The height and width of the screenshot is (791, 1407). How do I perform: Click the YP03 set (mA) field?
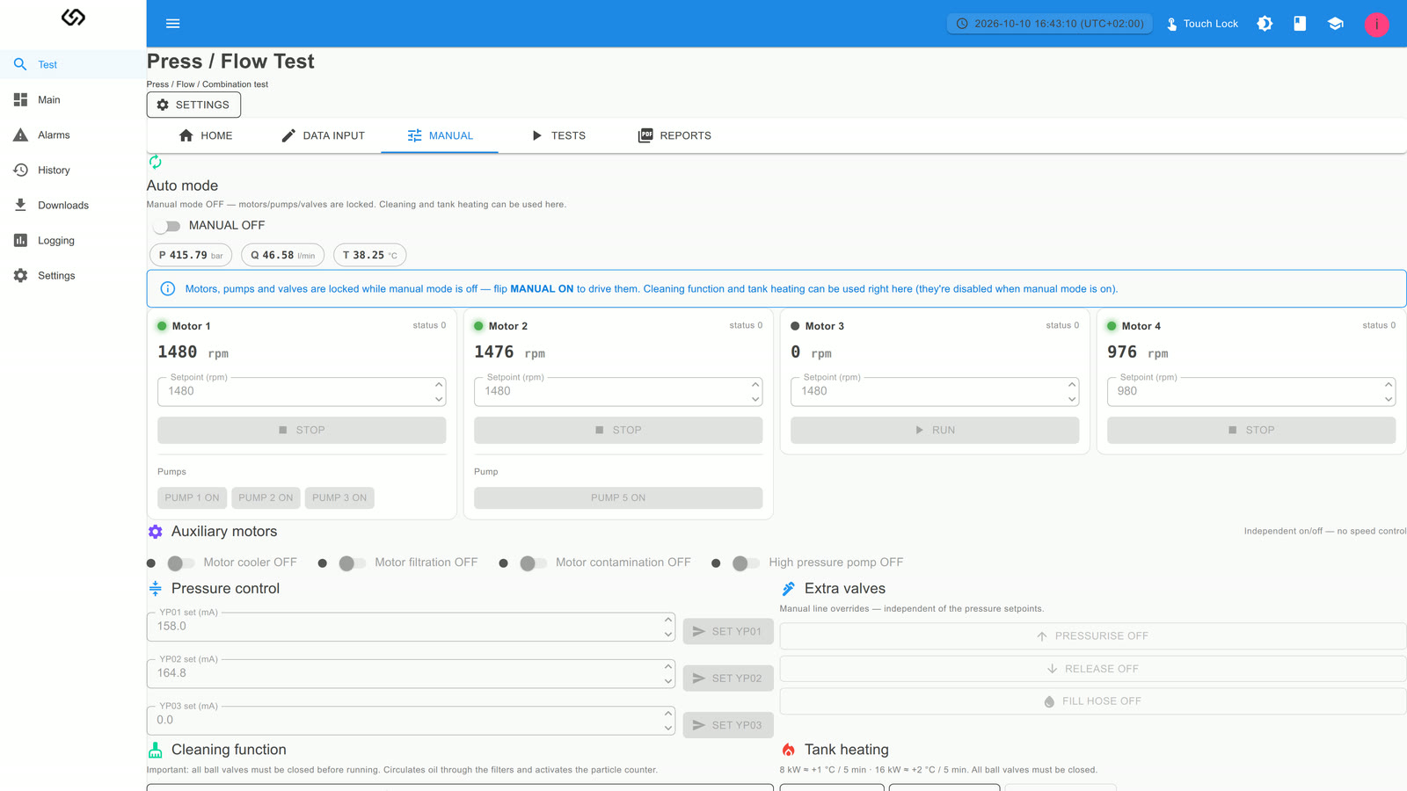pos(411,721)
